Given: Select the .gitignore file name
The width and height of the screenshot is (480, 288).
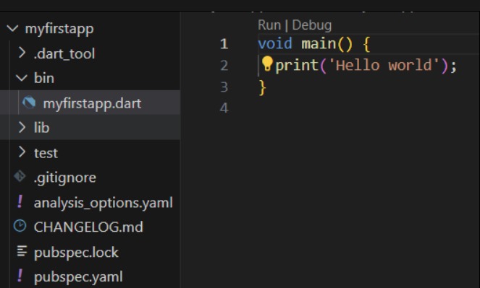Looking at the screenshot, I should 65,178.
